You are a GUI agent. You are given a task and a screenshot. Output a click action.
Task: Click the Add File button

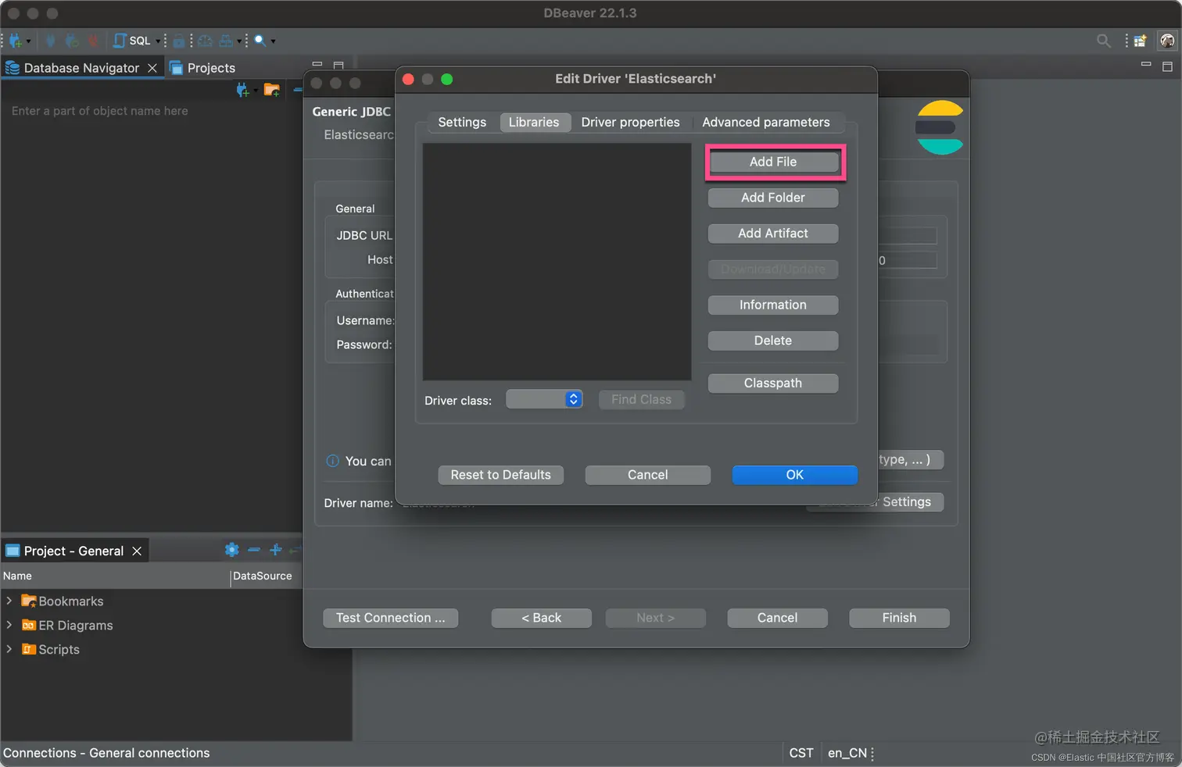click(773, 162)
